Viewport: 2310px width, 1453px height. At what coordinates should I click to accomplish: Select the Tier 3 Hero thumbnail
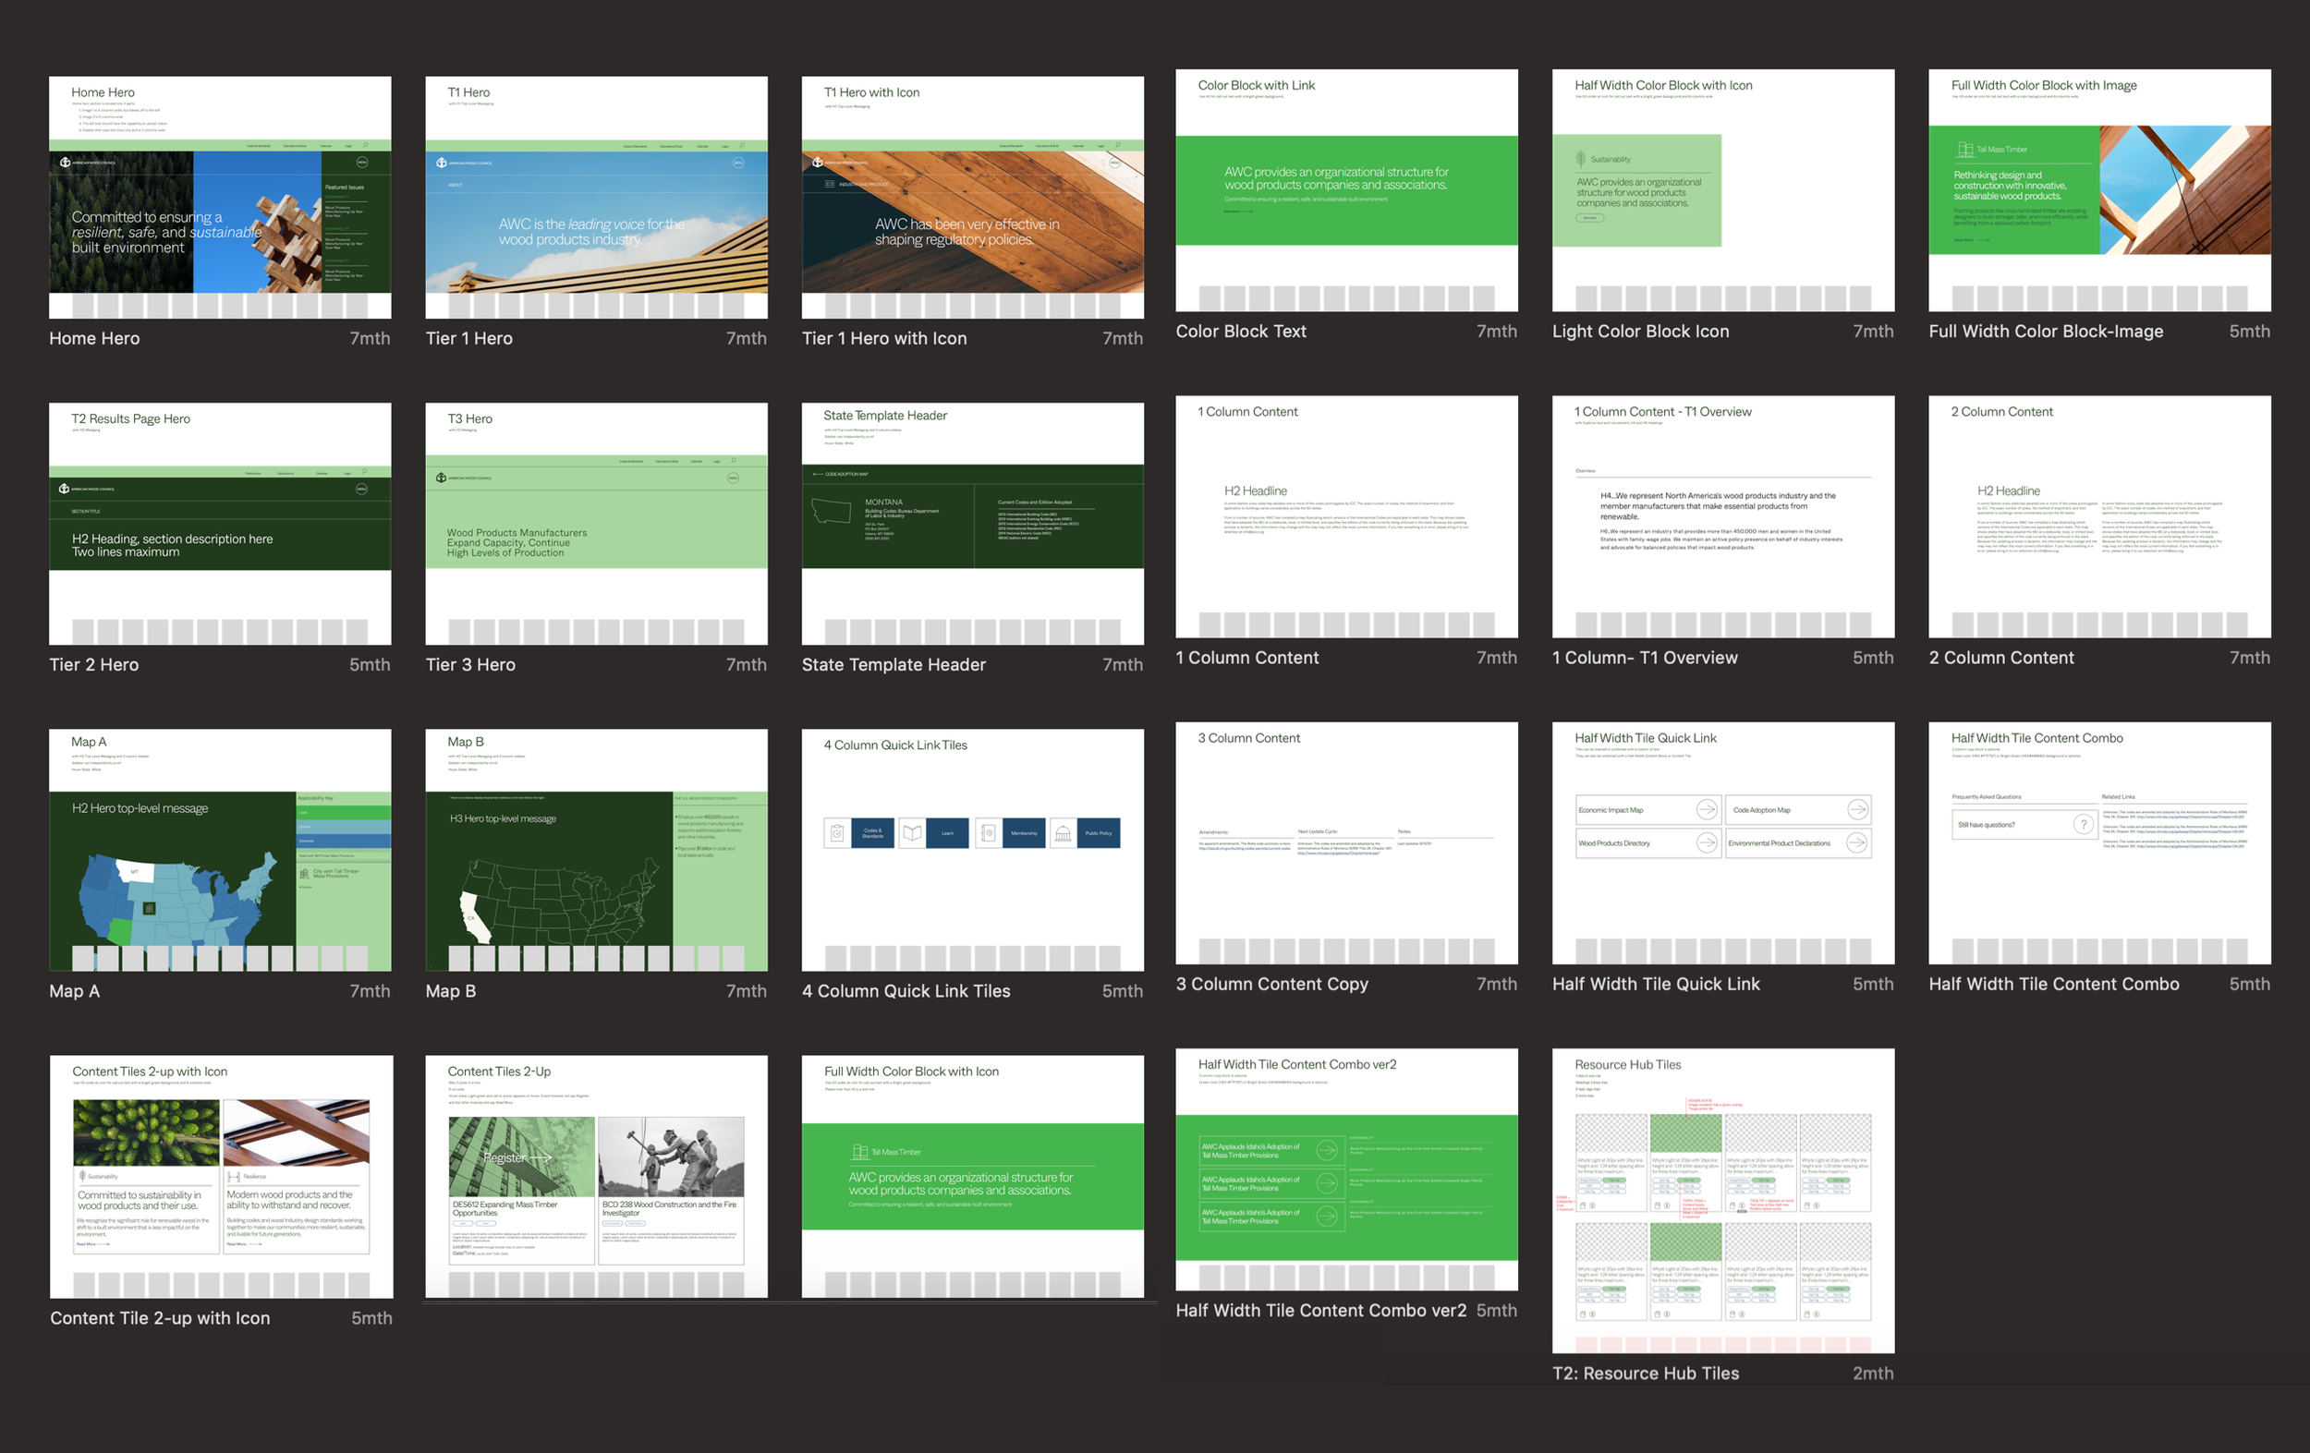click(x=596, y=523)
